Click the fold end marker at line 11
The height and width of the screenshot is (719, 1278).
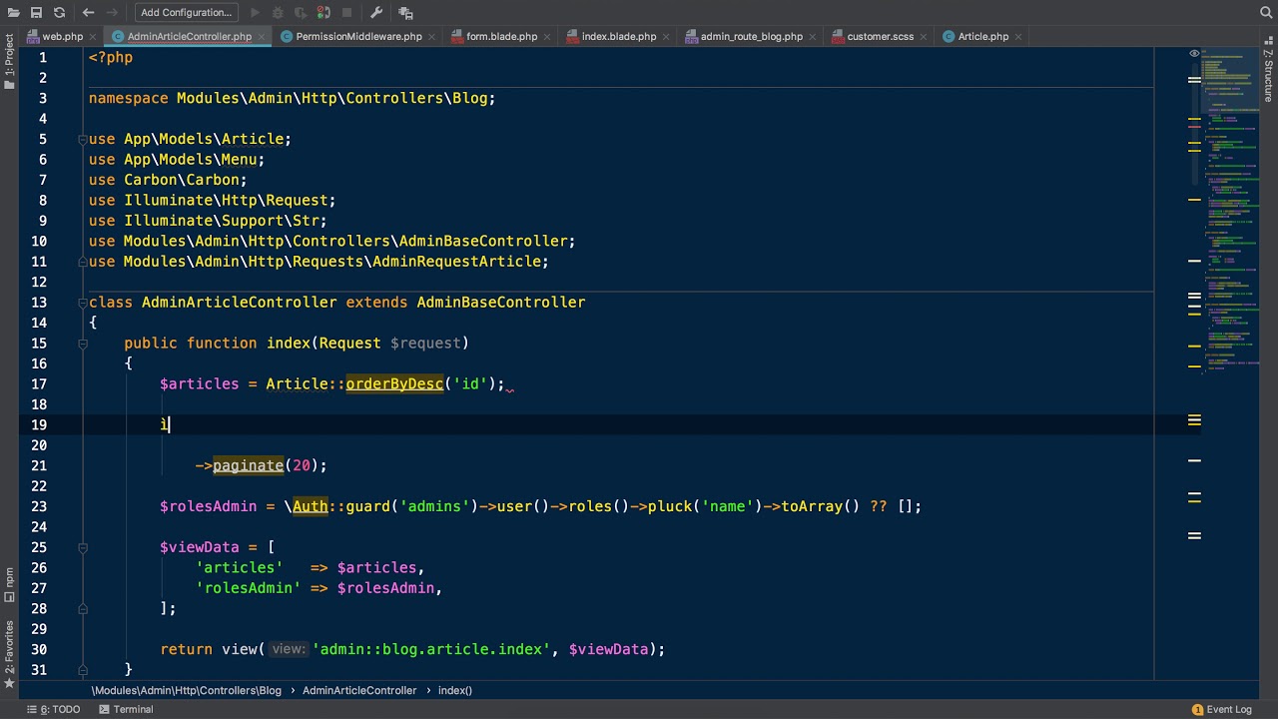click(83, 262)
